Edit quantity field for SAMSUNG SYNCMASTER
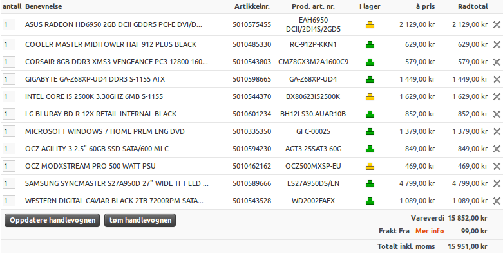Image resolution: width=503 pixels, height=256 pixels. (x=9, y=183)
